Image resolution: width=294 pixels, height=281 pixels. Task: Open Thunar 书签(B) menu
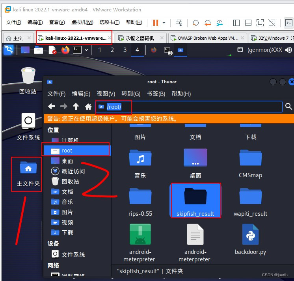point(156,94)
